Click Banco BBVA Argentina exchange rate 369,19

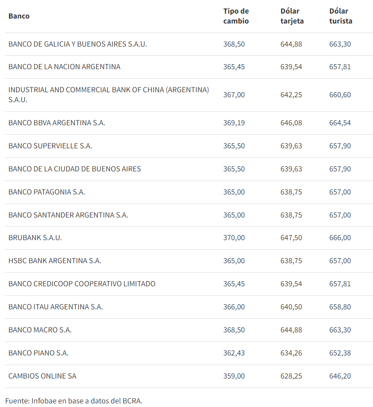[x=234, y=123]
